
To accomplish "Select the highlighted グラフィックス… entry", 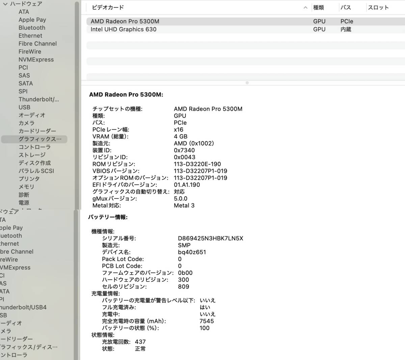I will pyautogui.click(x=34, y=139).
